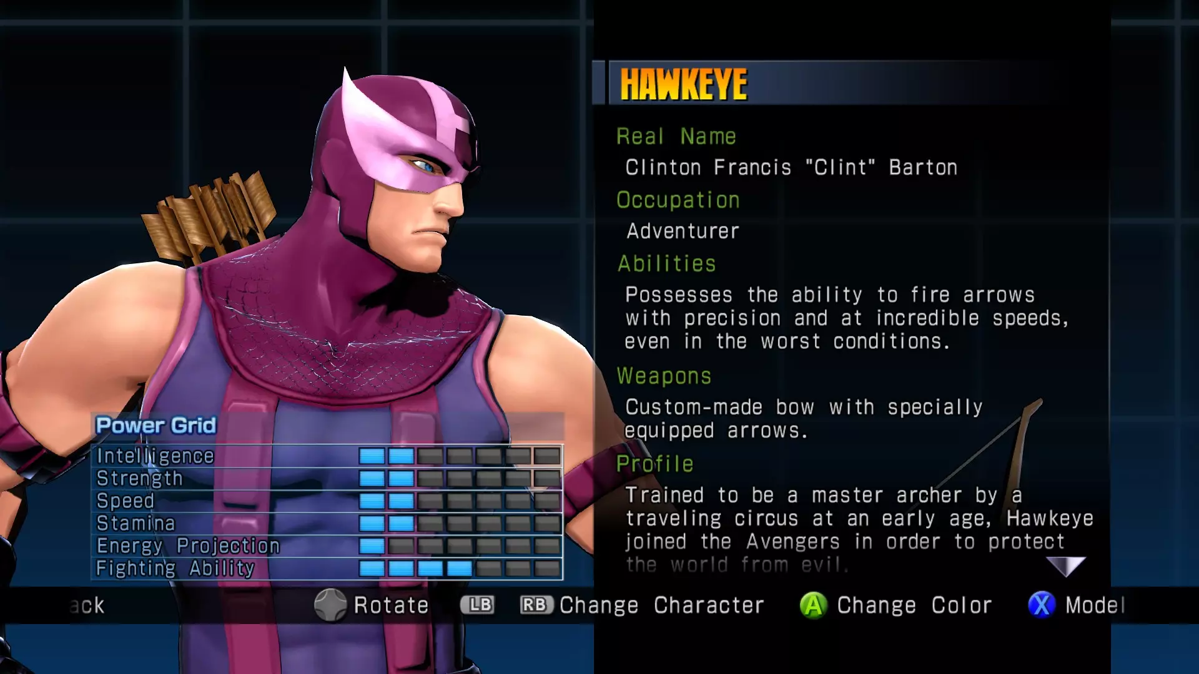Viewport: 1199px width, 674px height.
Task: Click the partially hidden Back label
Action: point(87,605)
